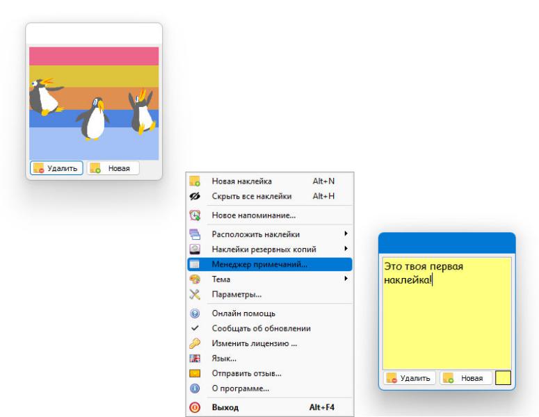
Task: Expand the Тема submenu arrow
Action: 346,279
